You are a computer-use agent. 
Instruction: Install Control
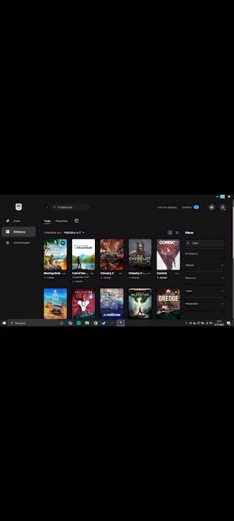(x=162, y=277)
